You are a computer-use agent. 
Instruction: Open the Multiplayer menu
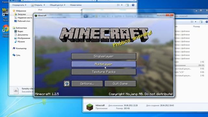coord(104,64)
